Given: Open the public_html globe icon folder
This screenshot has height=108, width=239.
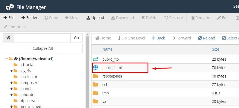Looking at the screenshot, I should pos(96,68).
